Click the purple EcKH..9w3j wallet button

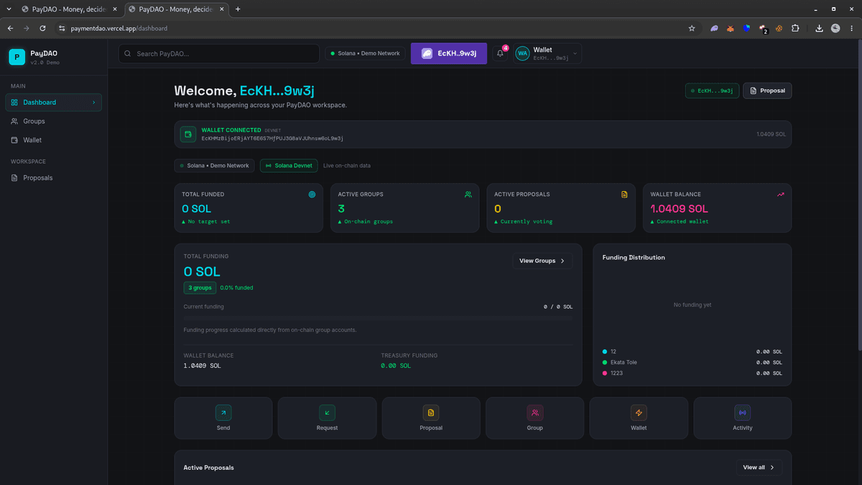click(449, 53)
